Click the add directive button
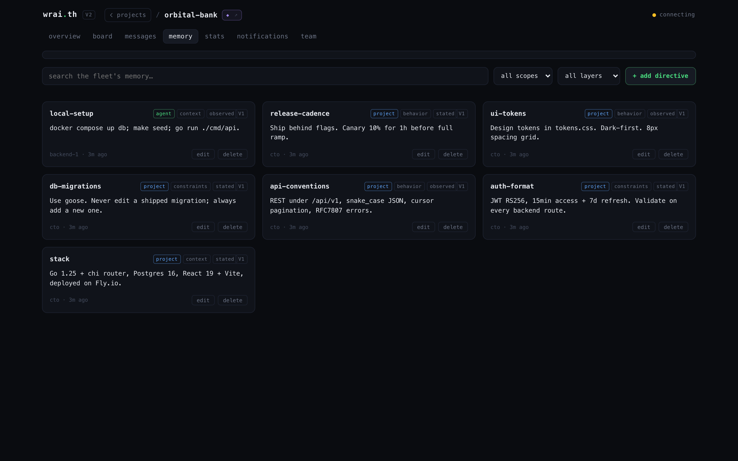This screenshot has width=738, height=461. click(x=660, y=76)
